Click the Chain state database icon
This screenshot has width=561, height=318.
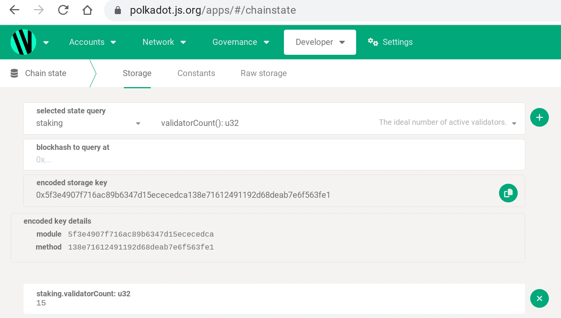(14, 73)
